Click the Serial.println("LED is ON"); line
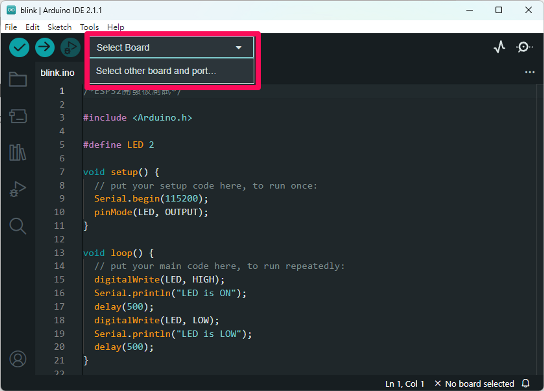 tap(170, 293)
